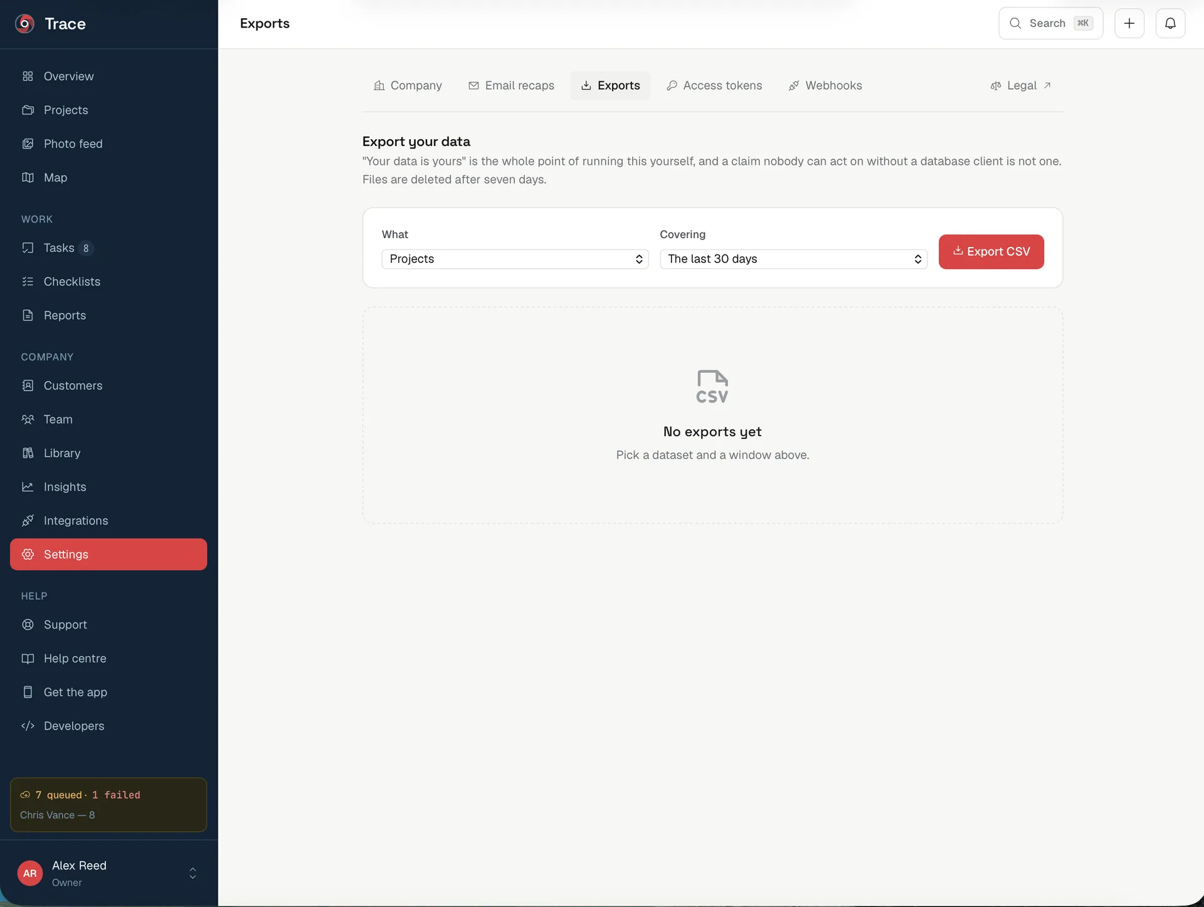
Task: Open the Reports document icon
Action: [x=28, y=316]
